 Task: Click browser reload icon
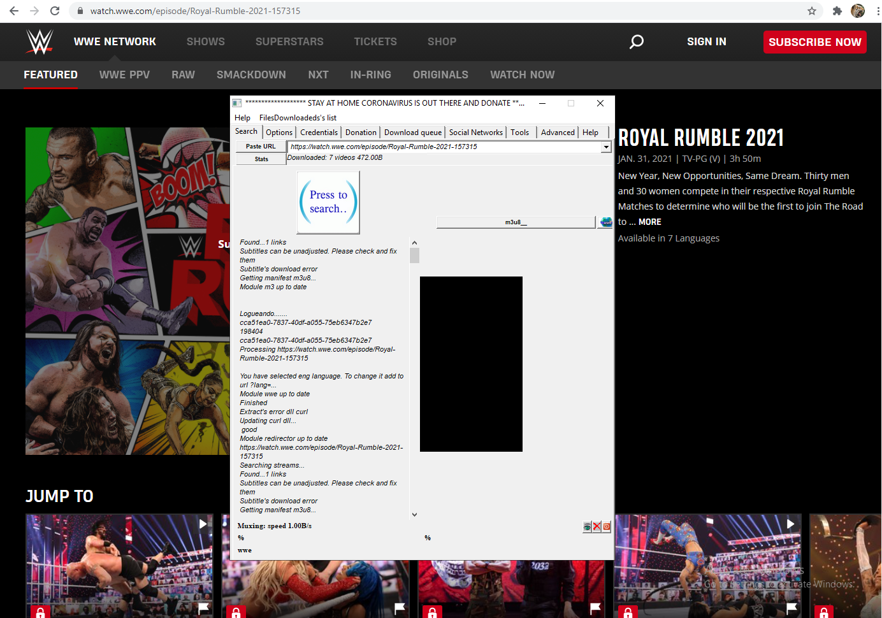(55, 11)
